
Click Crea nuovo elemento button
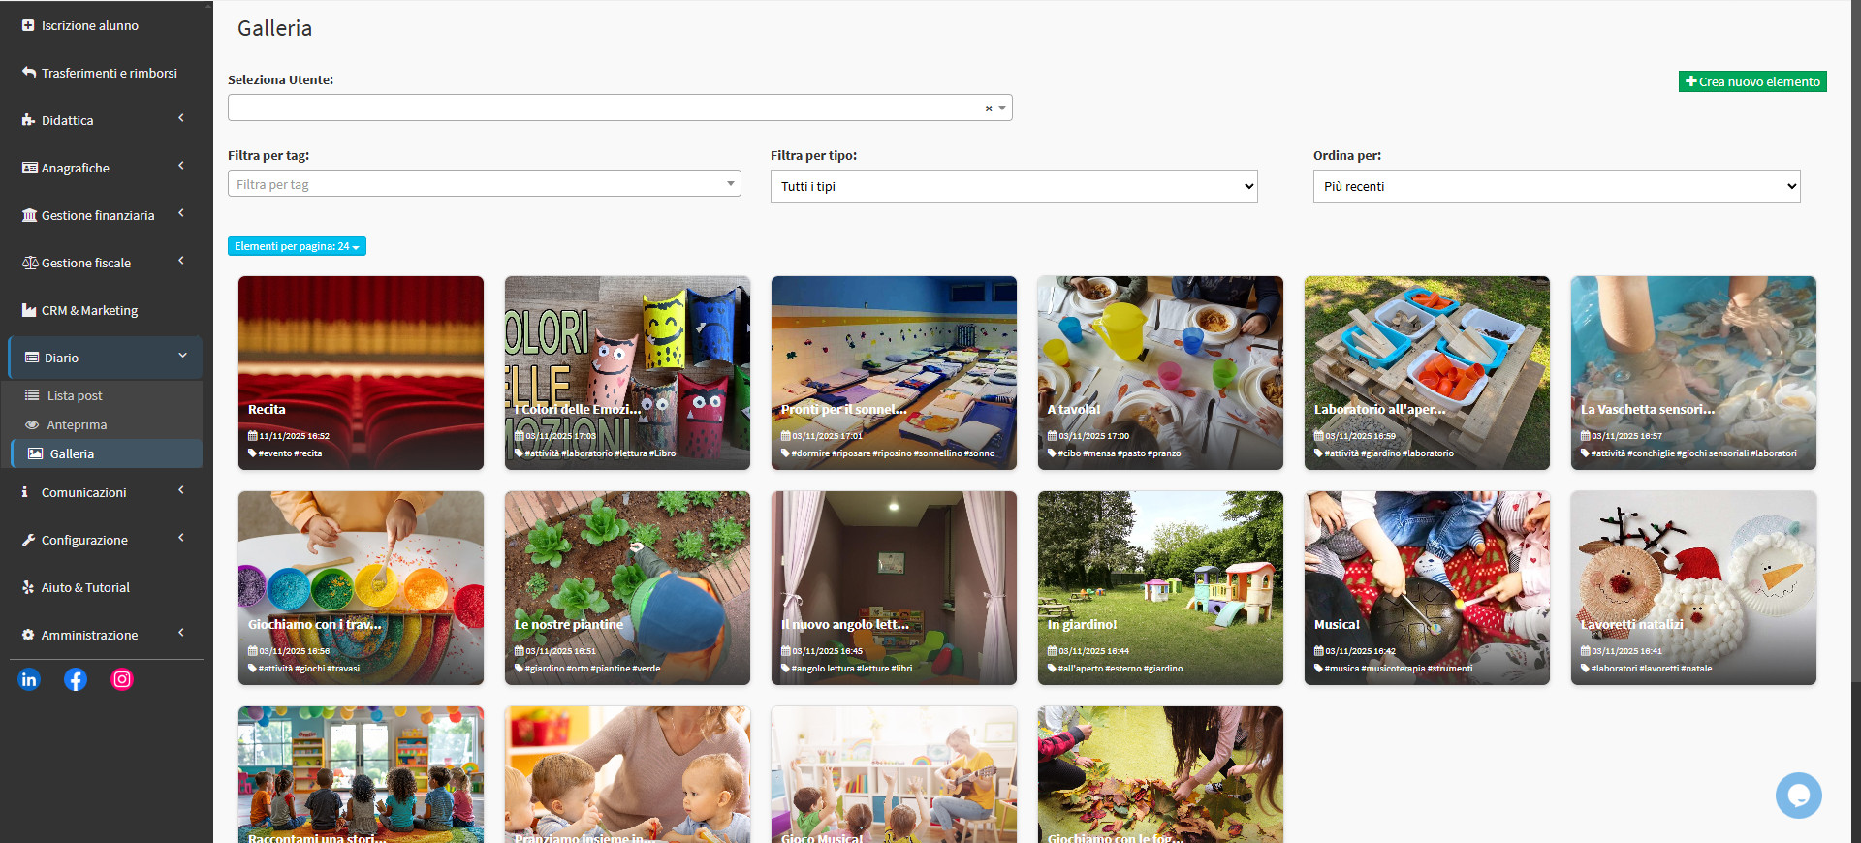coord(1751,81)
